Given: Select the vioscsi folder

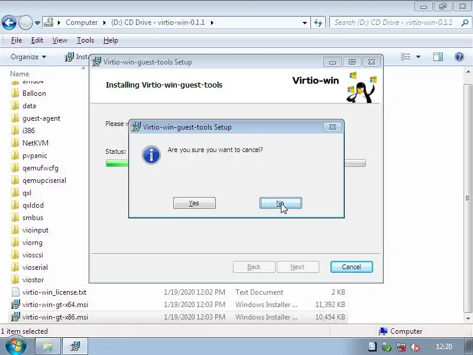Looking at the screenshot, I should tap(33, 255).
